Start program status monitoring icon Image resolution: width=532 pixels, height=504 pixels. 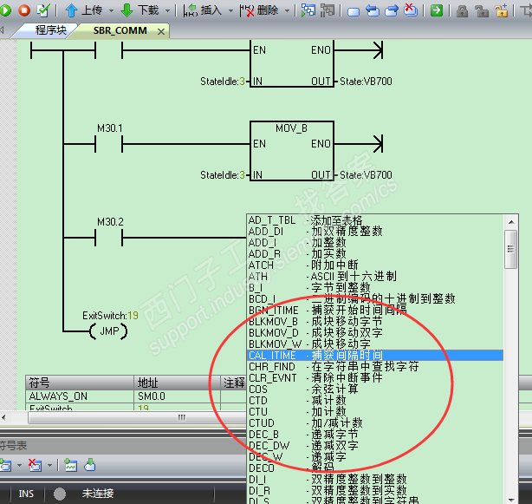click(308, 10)
